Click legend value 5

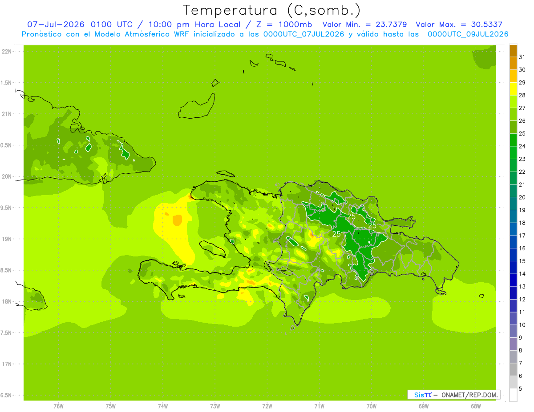point(520,388)
